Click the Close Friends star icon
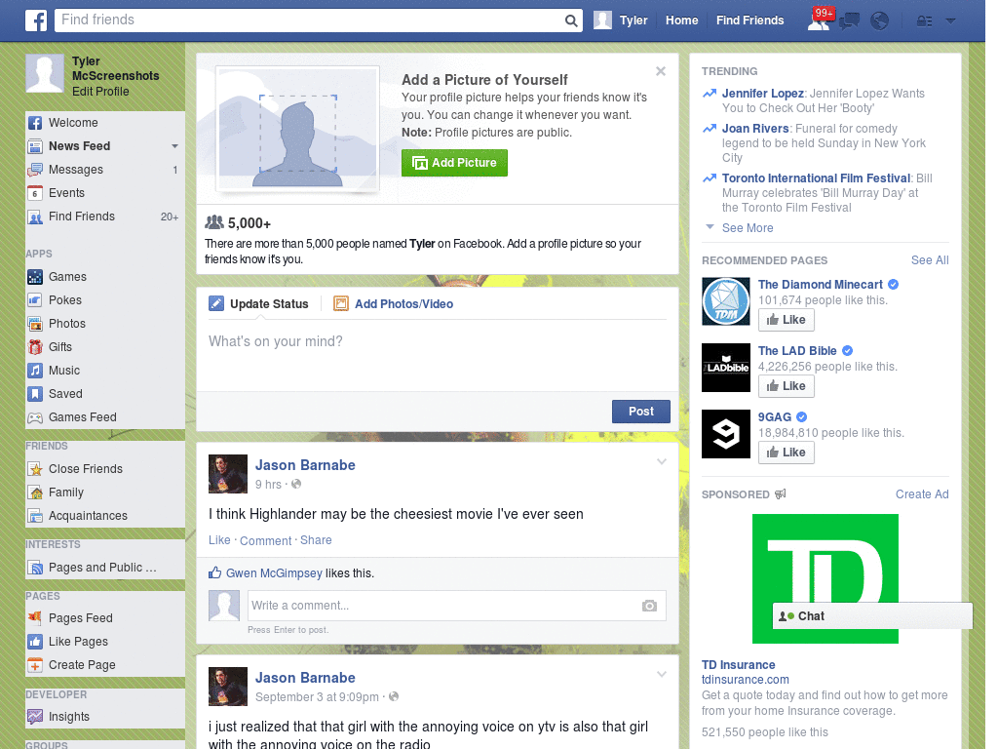The image size is (998, 749). point(35,469)
